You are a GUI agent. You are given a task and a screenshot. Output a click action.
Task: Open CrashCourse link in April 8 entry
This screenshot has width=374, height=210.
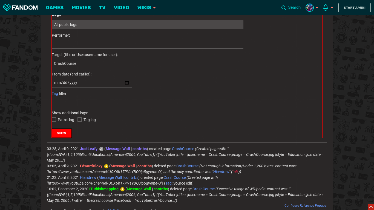[x=174, y=177]
